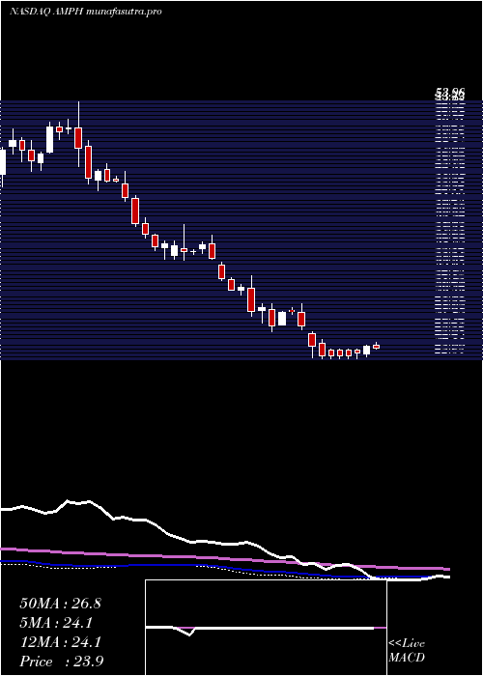Click the 5MA : 24.1 value
Screen dimensions: 483x676
click(56, 623)
